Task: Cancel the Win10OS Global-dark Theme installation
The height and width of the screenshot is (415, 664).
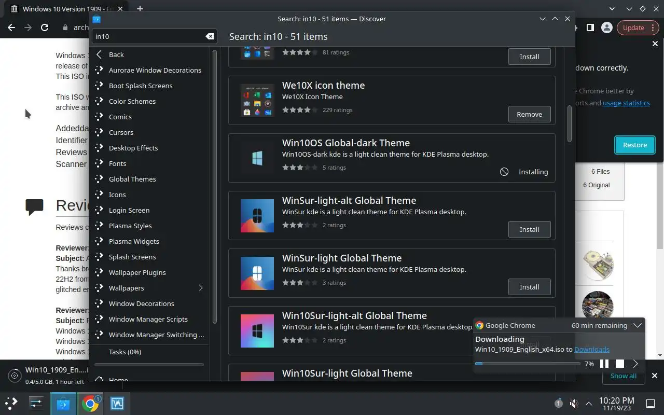Action: (x=504, y=172)
